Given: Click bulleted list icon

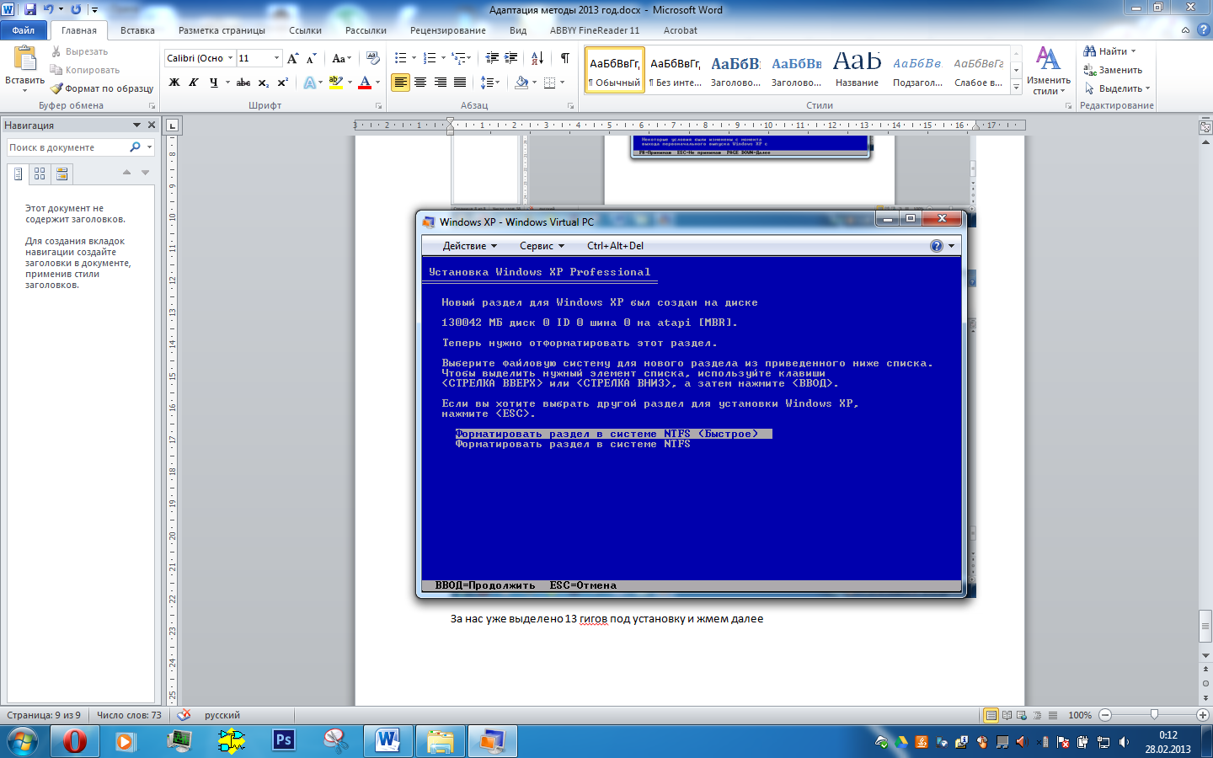Looking at the screenshot, I should (x=401, y=58).
